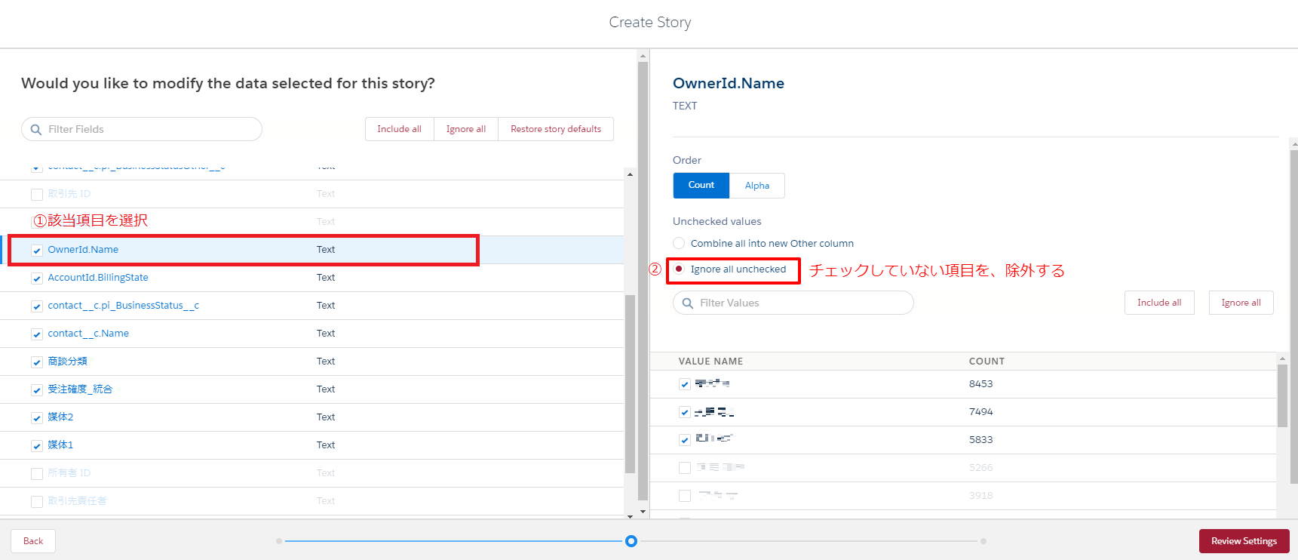Go Back to the previous step

coord(33,541)
